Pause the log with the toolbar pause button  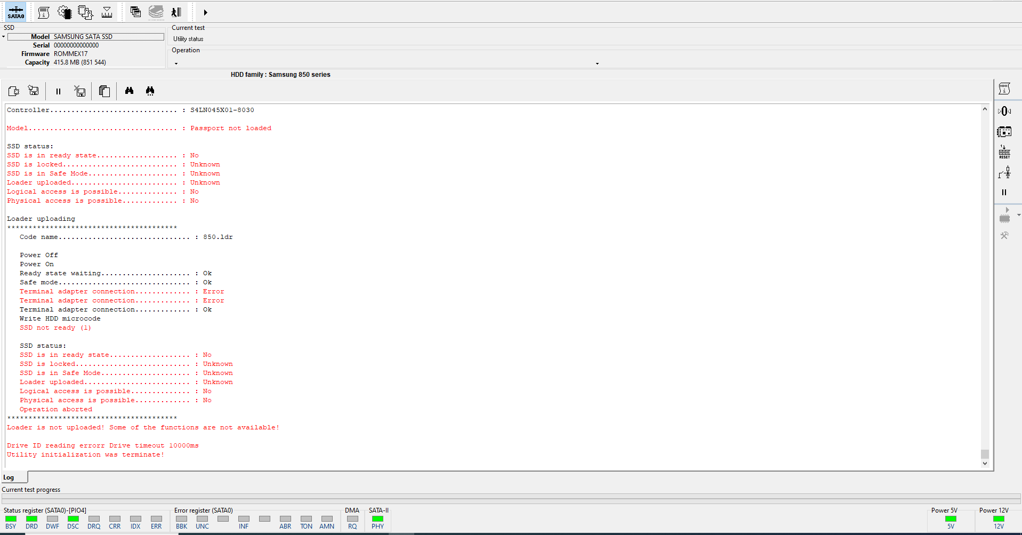[x=58, y=91]
